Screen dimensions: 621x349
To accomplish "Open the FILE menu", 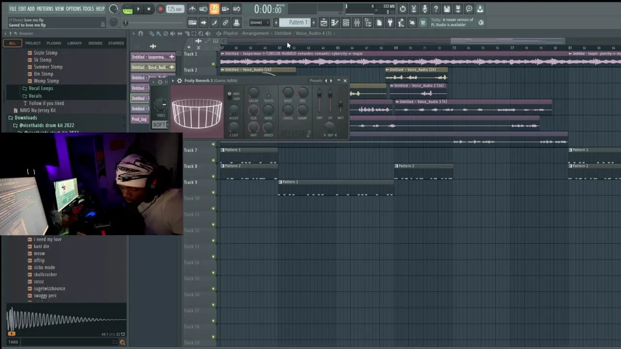I will [x=13, y=9].
